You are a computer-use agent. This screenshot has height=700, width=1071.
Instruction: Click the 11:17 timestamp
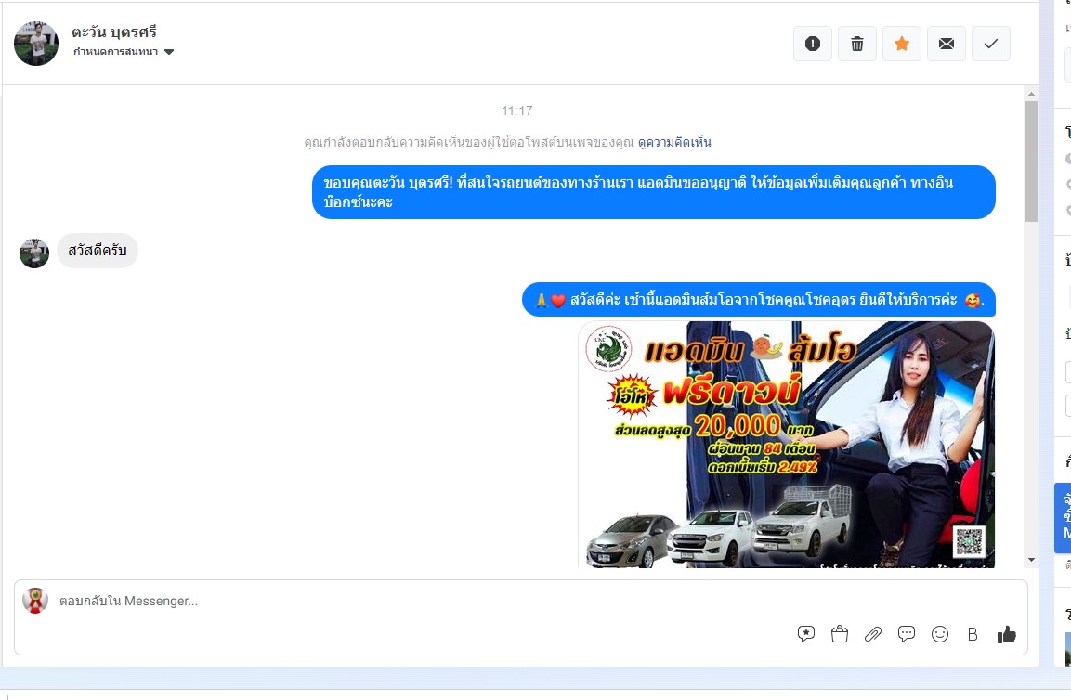pos(517,110)
